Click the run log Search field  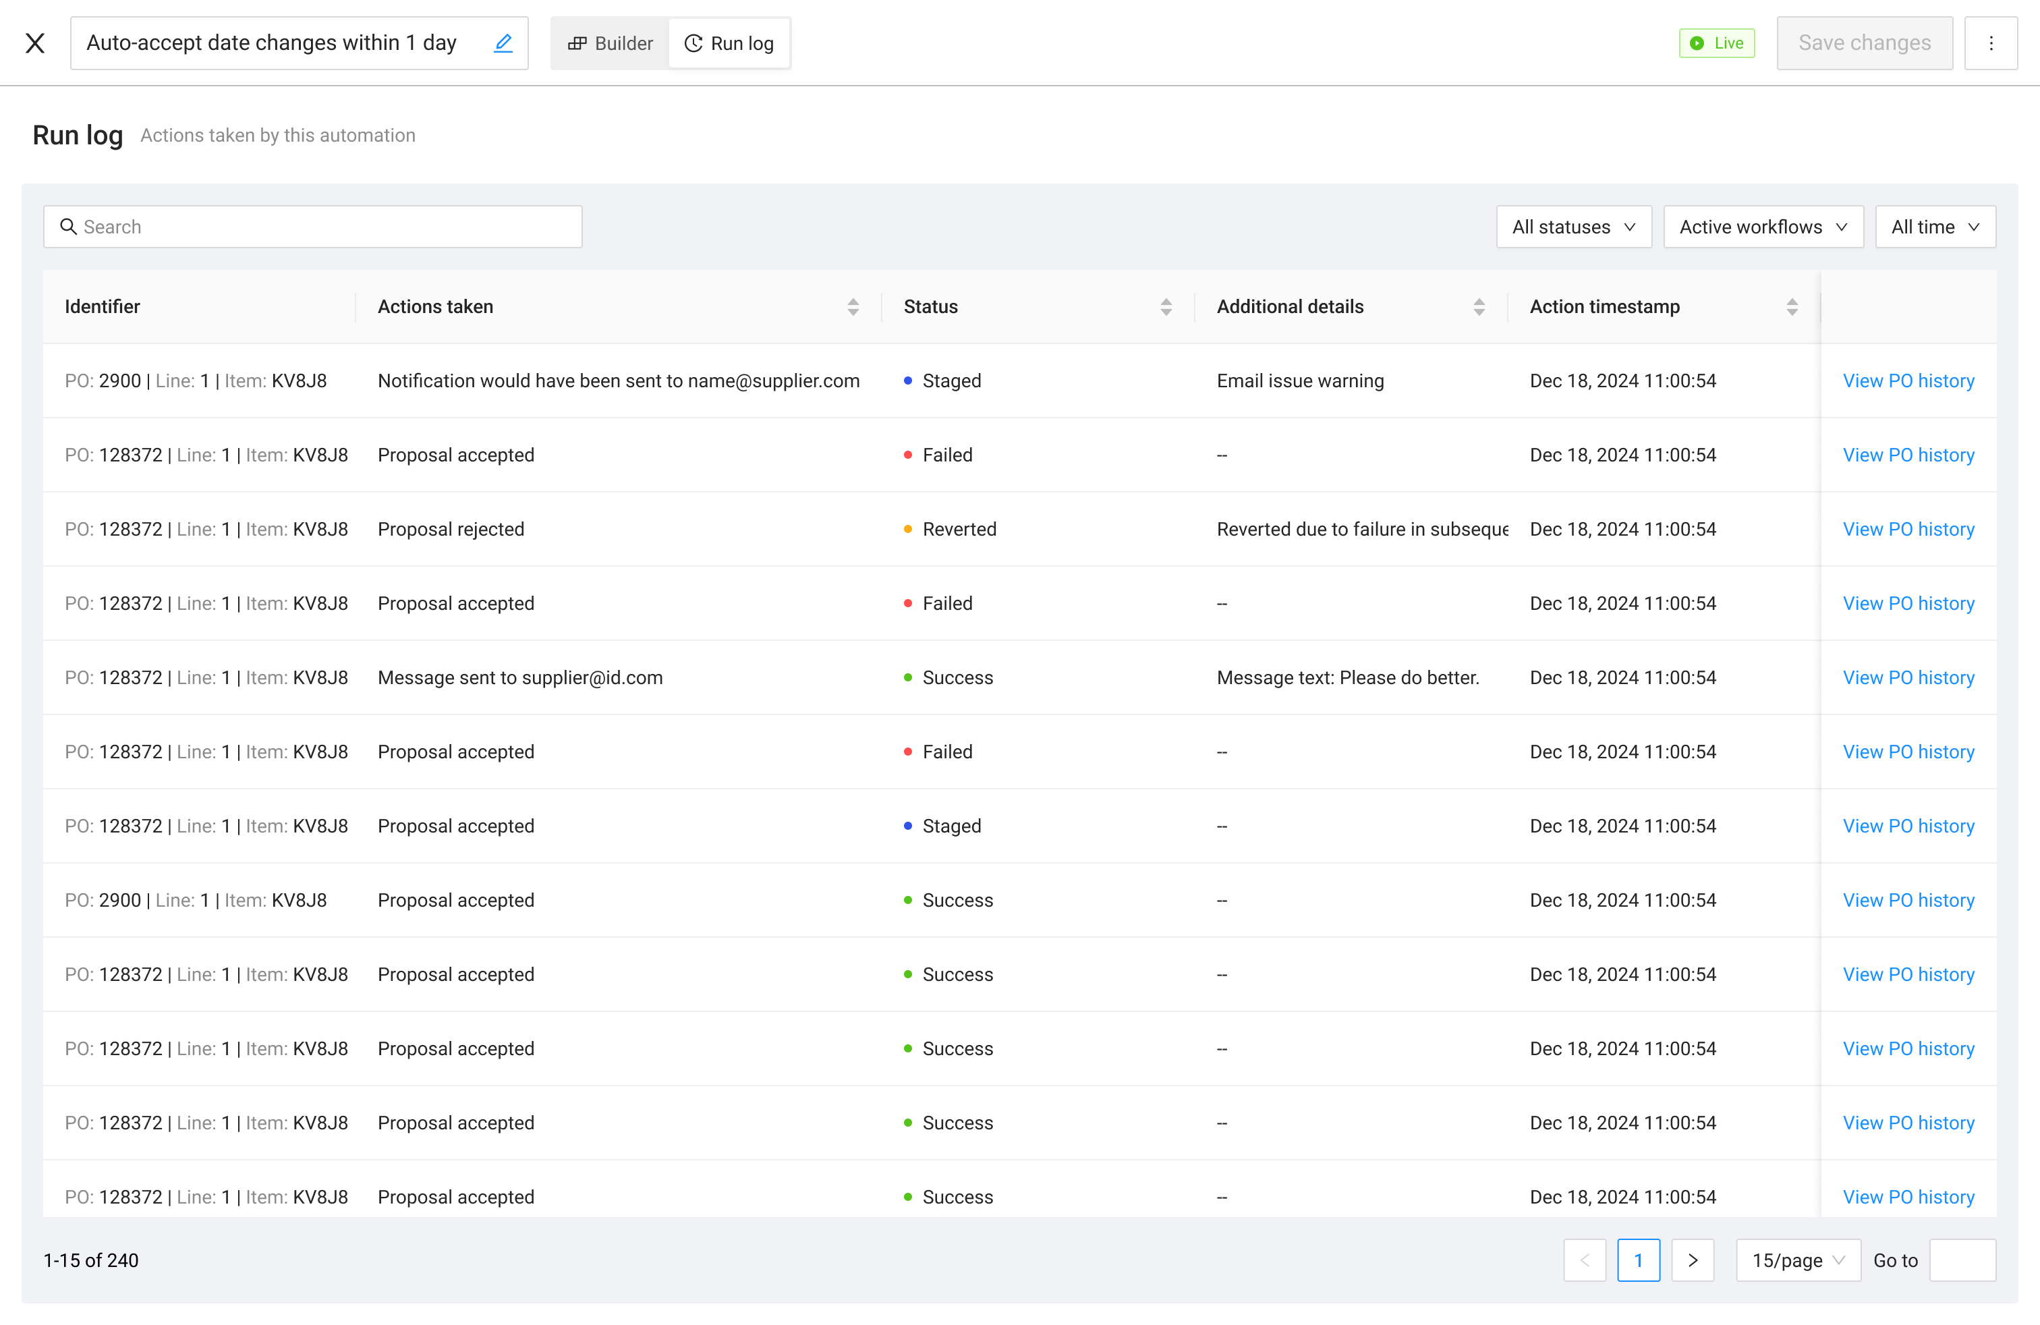coord(313,227)
